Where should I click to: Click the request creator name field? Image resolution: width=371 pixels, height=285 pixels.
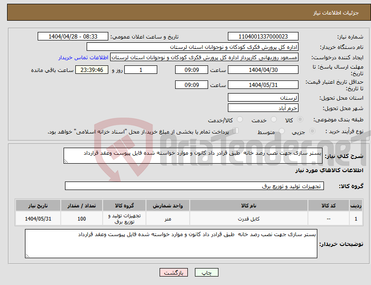(204, 57)
